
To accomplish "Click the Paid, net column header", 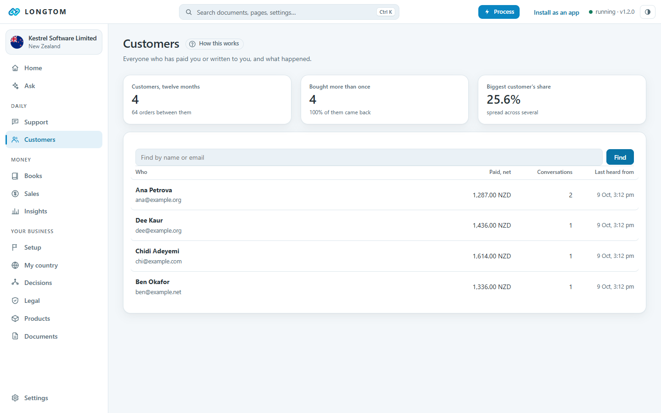I will pos(500,172).
